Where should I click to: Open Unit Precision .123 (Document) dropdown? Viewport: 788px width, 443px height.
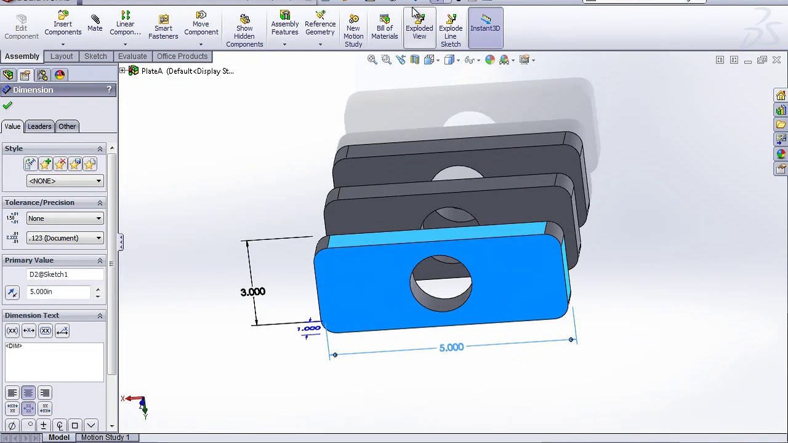coord(65,238)
